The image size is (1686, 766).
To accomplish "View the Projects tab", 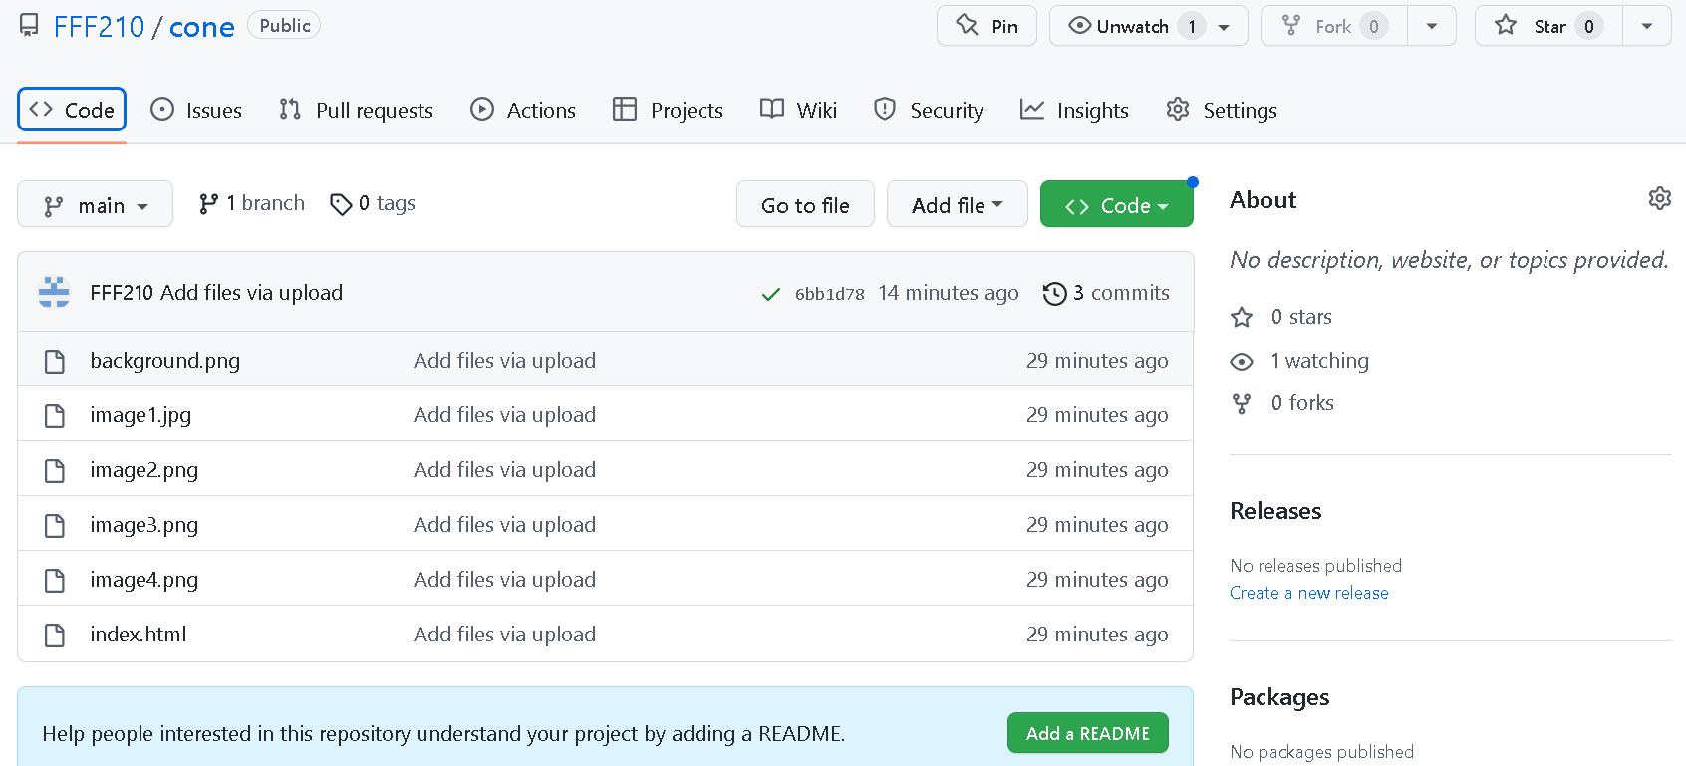I will [x=668, y=110].
